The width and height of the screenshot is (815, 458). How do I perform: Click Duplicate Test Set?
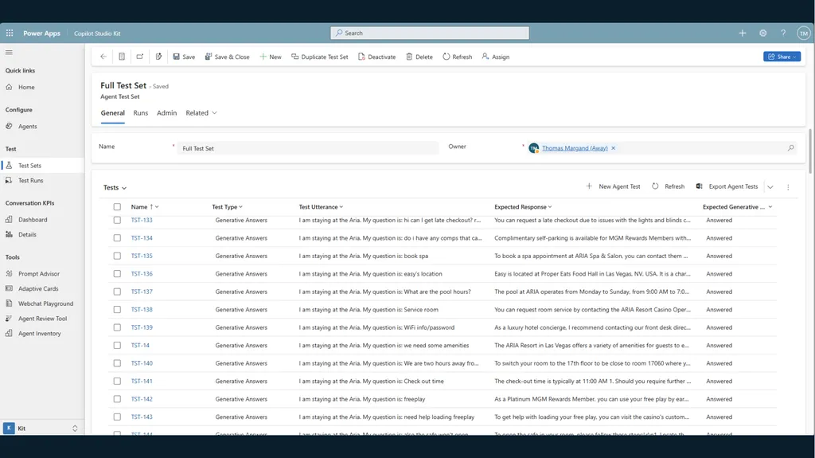click(320, 57)
